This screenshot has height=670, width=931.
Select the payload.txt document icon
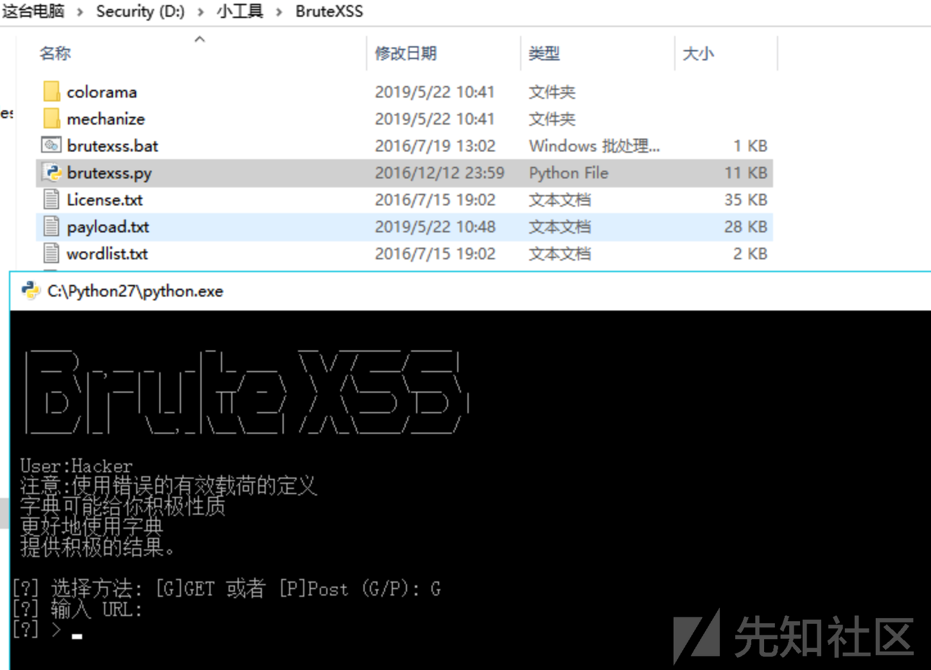(51, 227)
